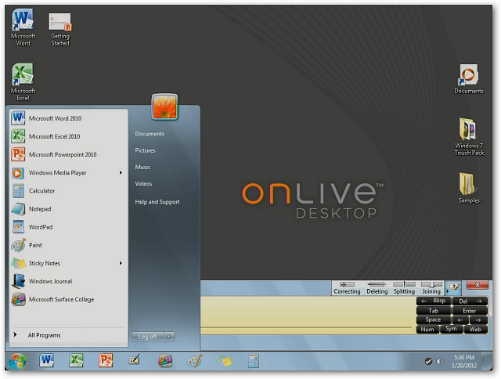Open Windows Journal from Start menu
501x379 pixels.
coord(69,281)
